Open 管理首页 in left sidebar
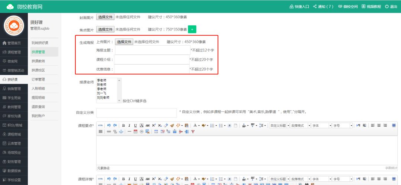401x185 pixels. coord(14,43)
